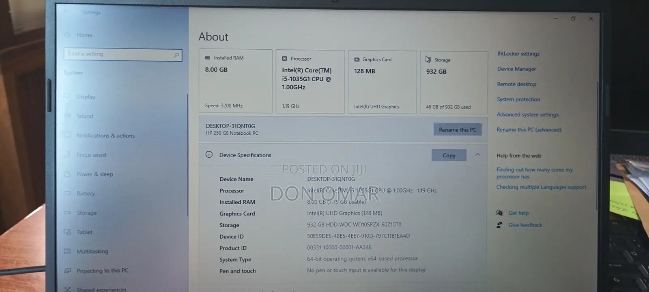Open Battery settings
Screen dimensions: 649x292
(x=86, y=194)
